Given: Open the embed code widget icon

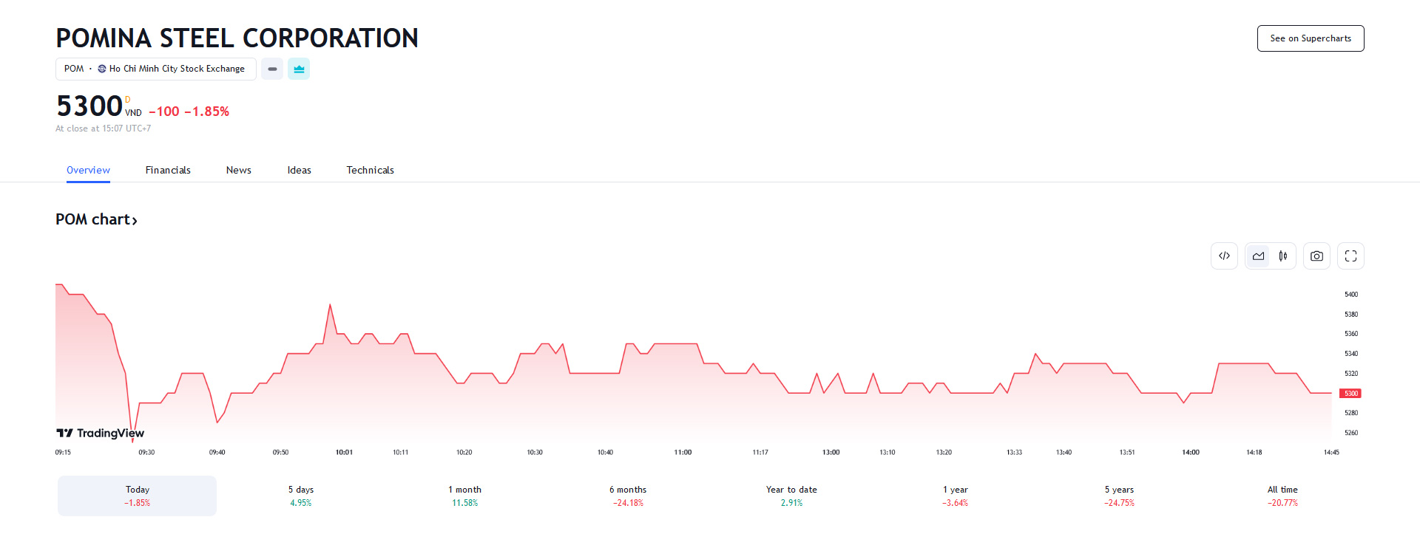Looking at the screenshot, I should (1224, 256).
